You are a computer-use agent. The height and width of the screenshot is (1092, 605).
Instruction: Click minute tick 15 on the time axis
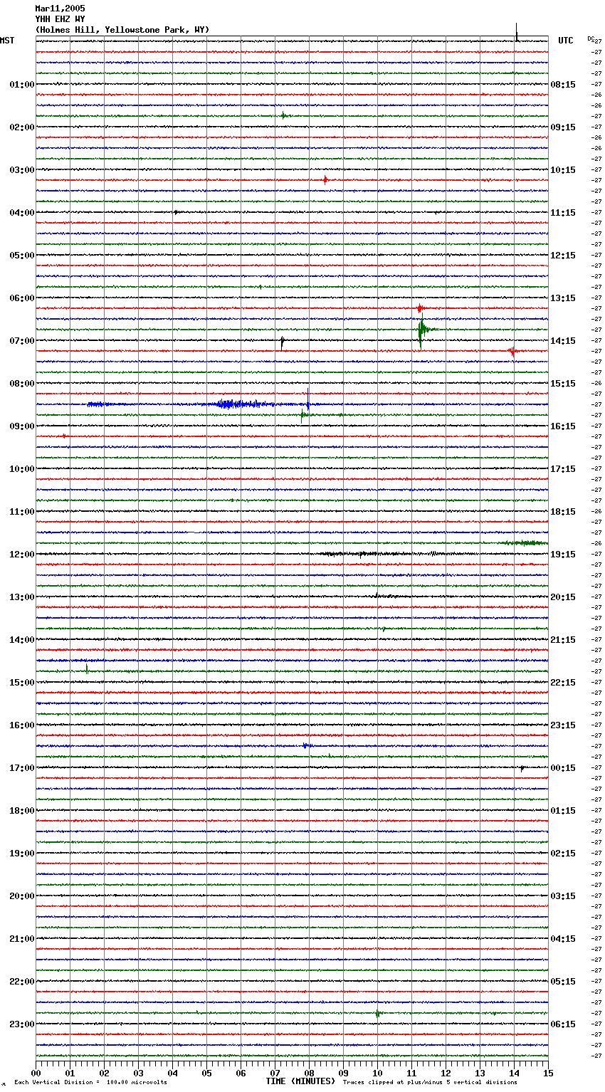(x=548, y=1073)
